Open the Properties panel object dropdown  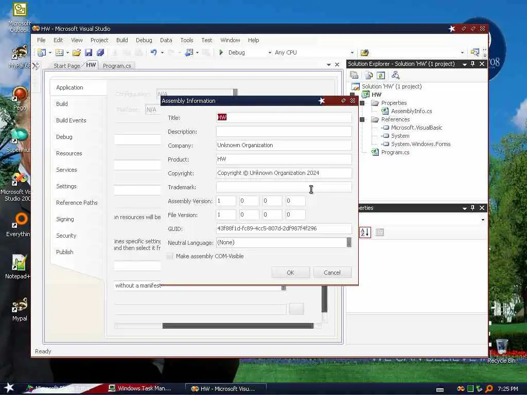tap(483, 220)
